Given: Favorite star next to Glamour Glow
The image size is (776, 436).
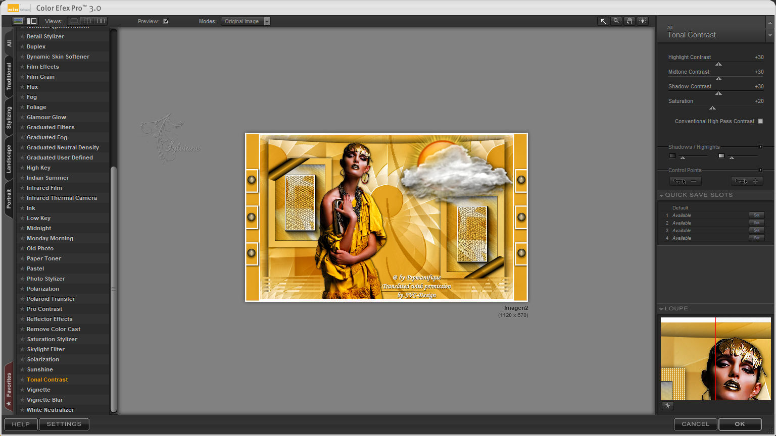Looking at the screenshot, I should (x=22, y=117).
